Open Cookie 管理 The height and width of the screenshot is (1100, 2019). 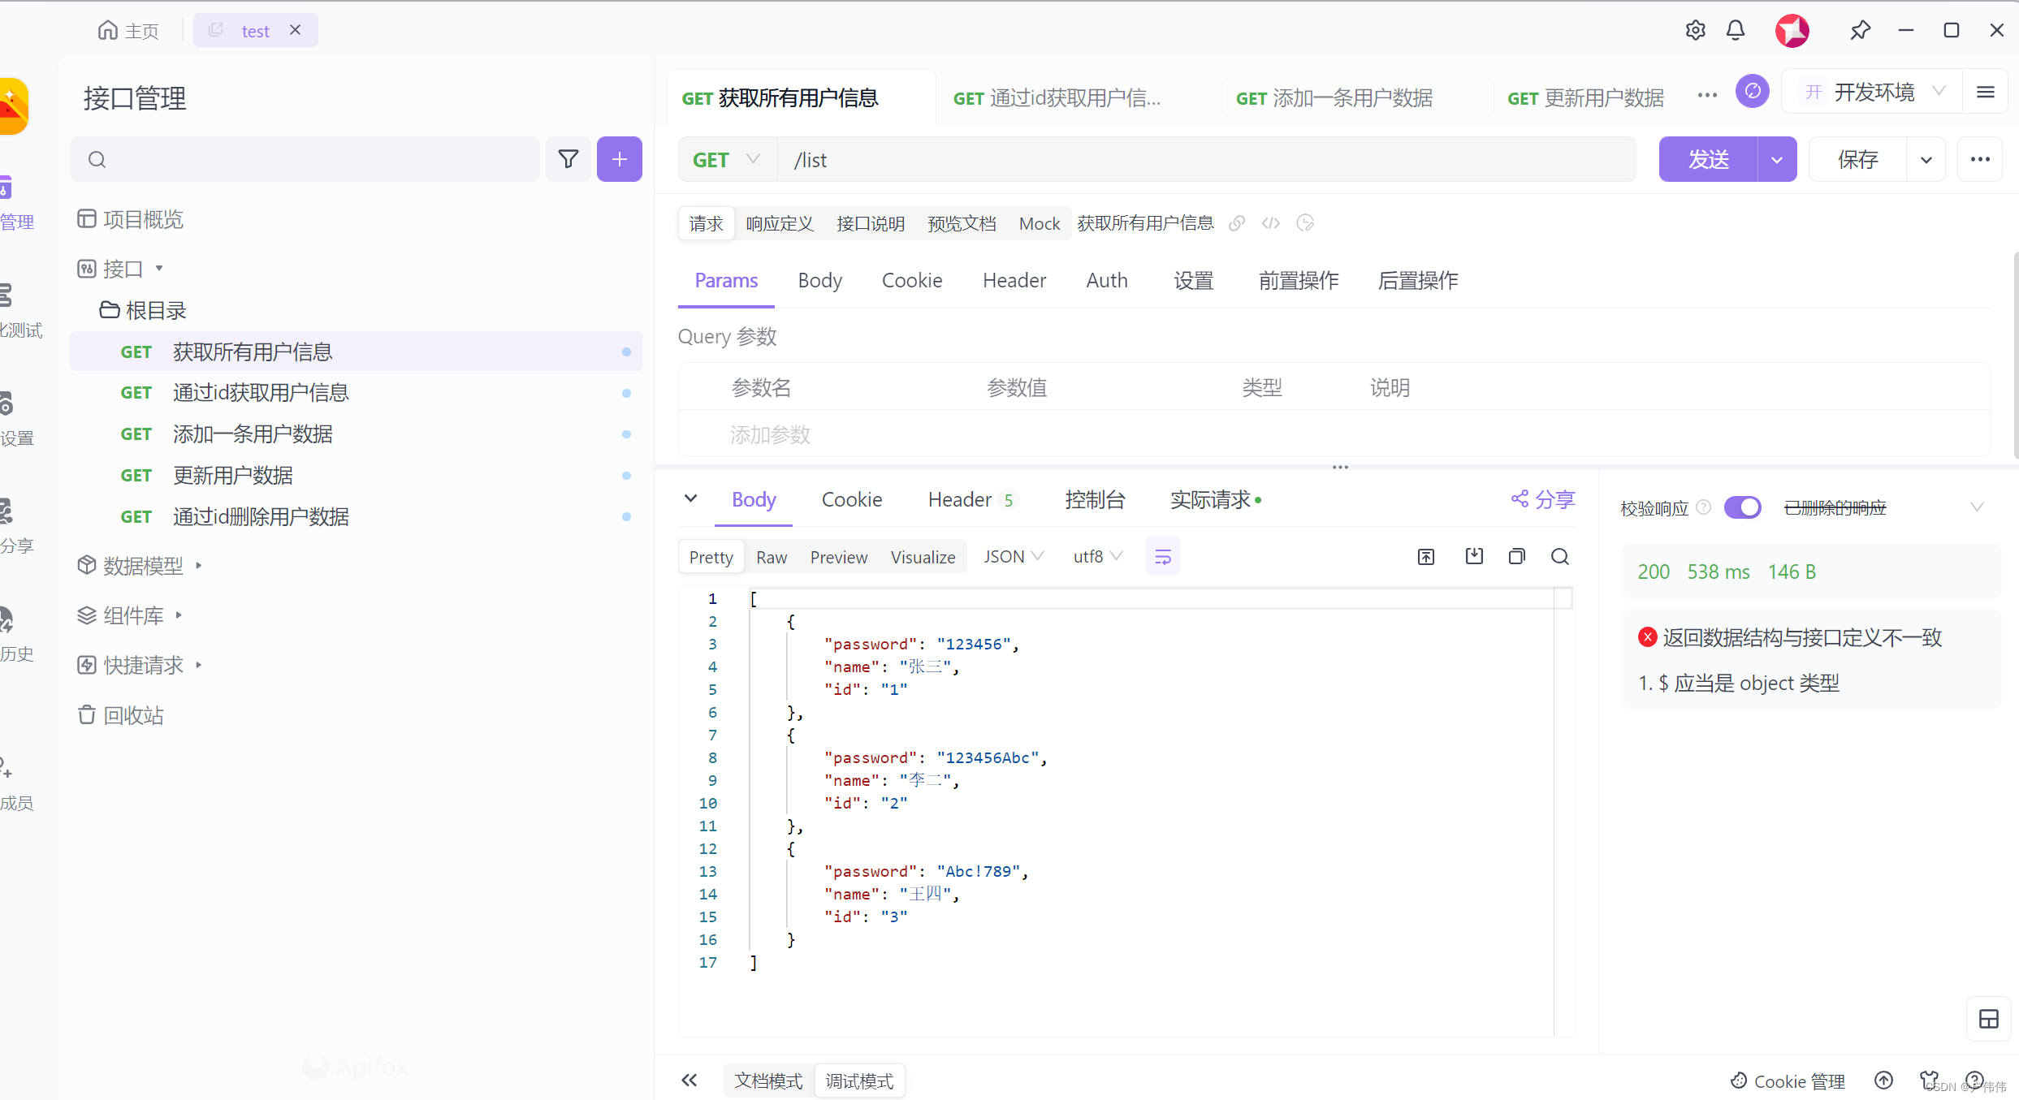coord(1788,1081)
